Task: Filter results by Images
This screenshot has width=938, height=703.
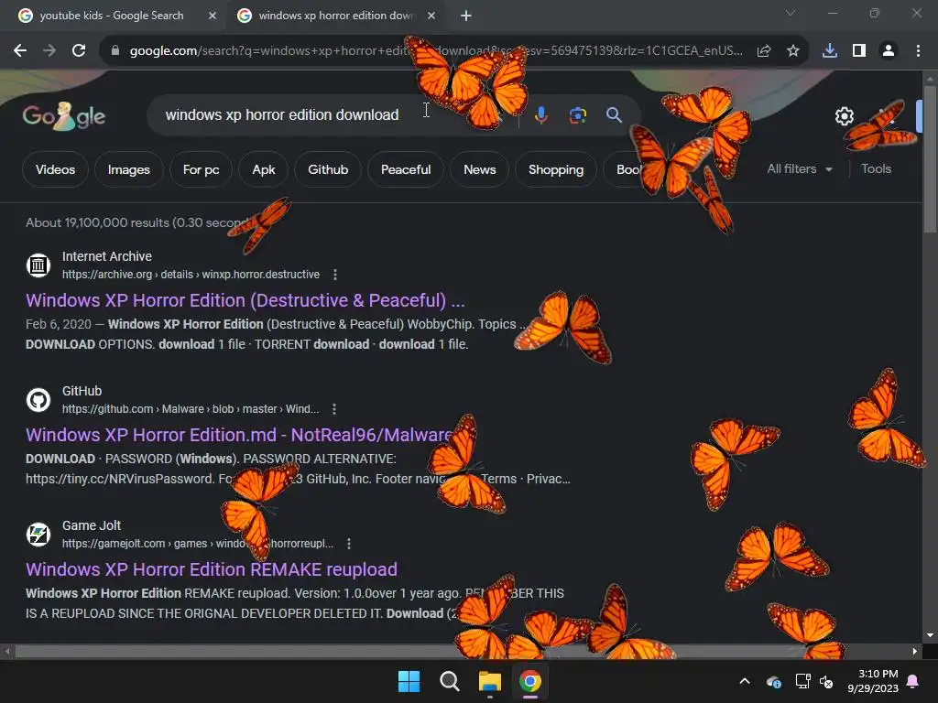Action: coord(128,169)
